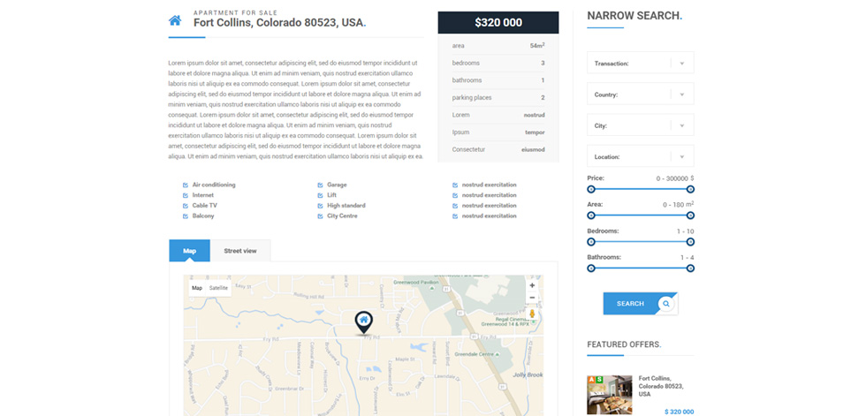The height and width of the screenshot is (416, 866).
Task: Open the featured offer bedroom thumbnail
Action: point(610,395)
